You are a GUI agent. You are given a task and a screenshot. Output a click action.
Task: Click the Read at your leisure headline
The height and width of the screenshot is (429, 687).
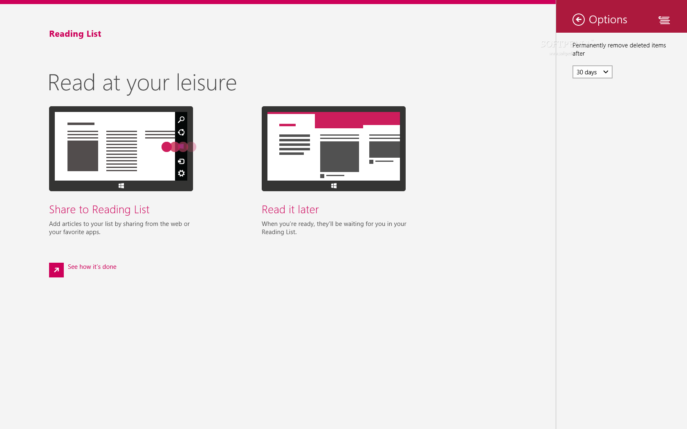[x=142, y=83]
